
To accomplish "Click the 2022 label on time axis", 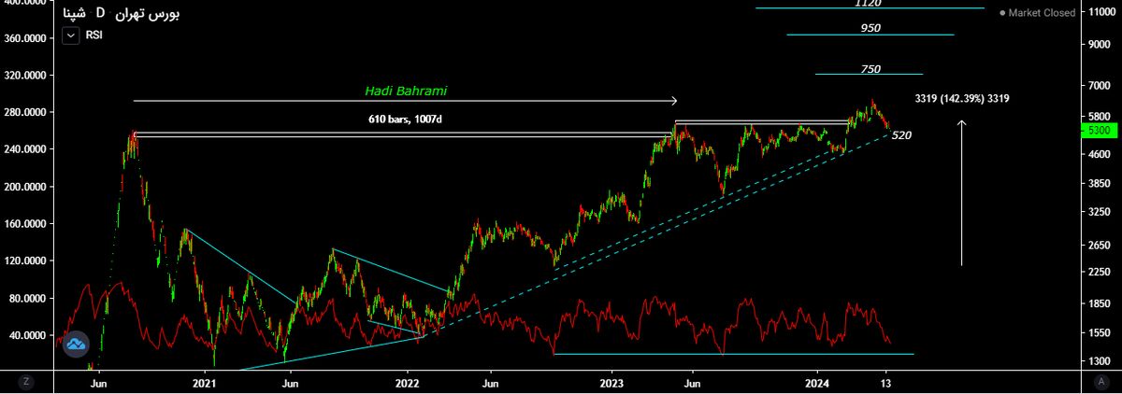I will tap(408, 383).
